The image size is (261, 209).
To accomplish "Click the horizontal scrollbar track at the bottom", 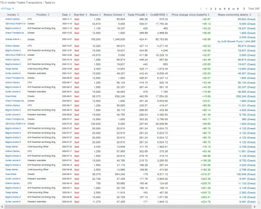I will 127,207.
